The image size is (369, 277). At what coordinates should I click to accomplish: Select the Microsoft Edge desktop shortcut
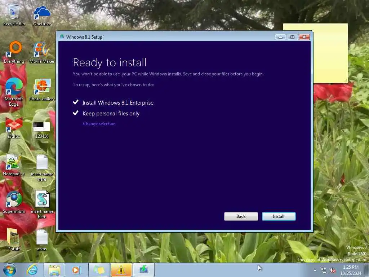[14, 92]
